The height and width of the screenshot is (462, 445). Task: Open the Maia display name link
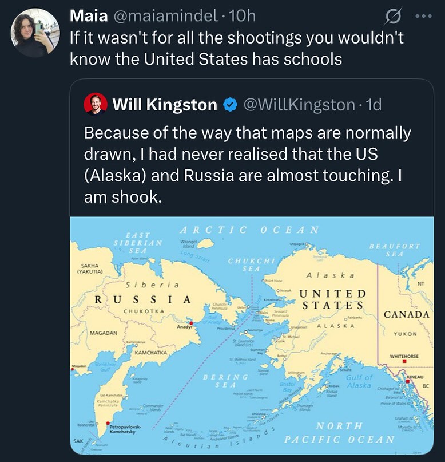click(88, 17)
